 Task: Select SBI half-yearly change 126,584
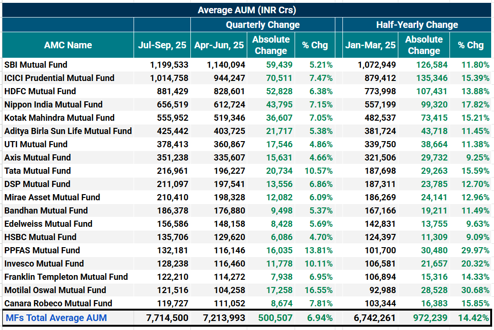pos(431,65)
